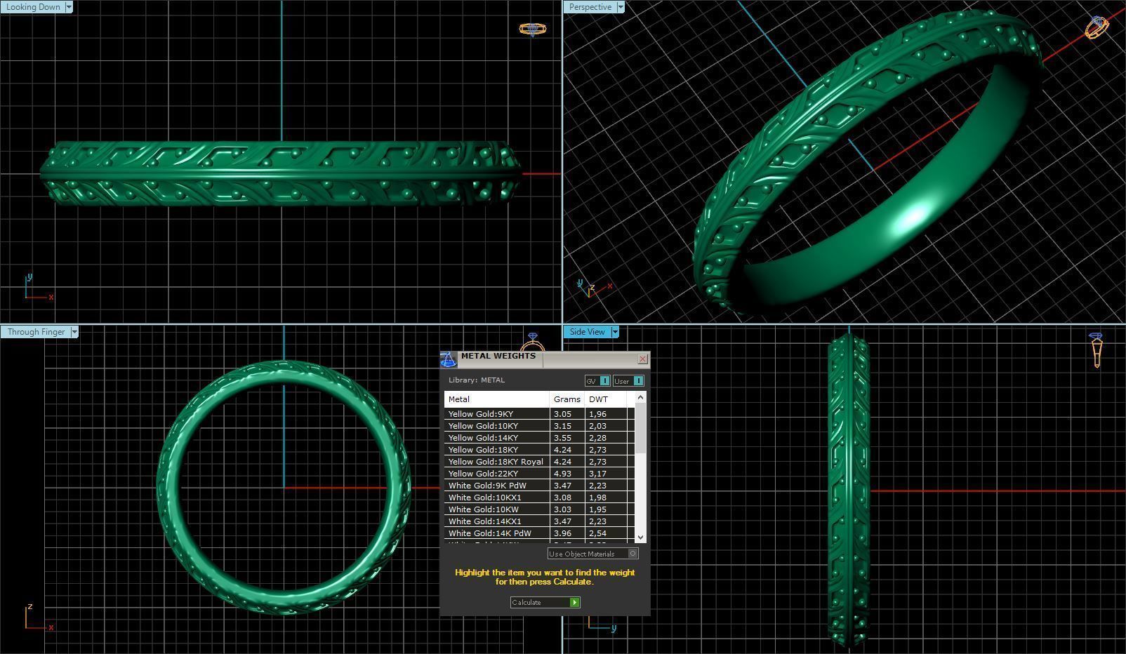
Task: Click the 3,17 DWT value
Action: pos(597,474)
